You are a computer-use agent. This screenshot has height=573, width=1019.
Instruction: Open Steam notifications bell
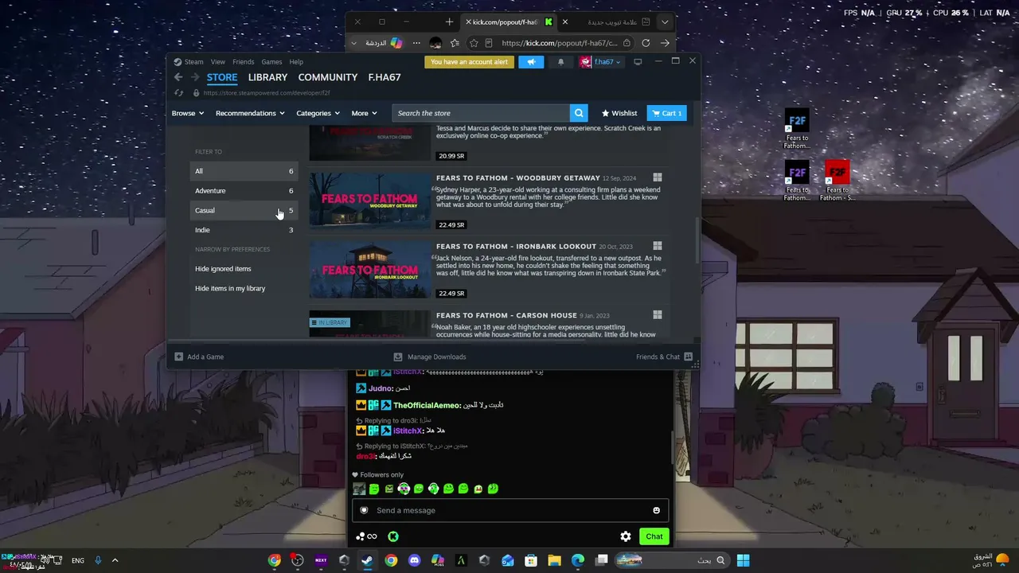(560, 62)
